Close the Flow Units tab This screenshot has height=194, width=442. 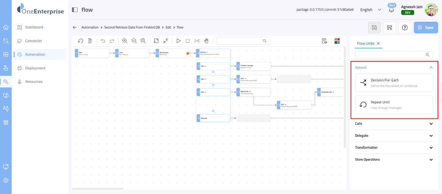[x=378, y=43]
